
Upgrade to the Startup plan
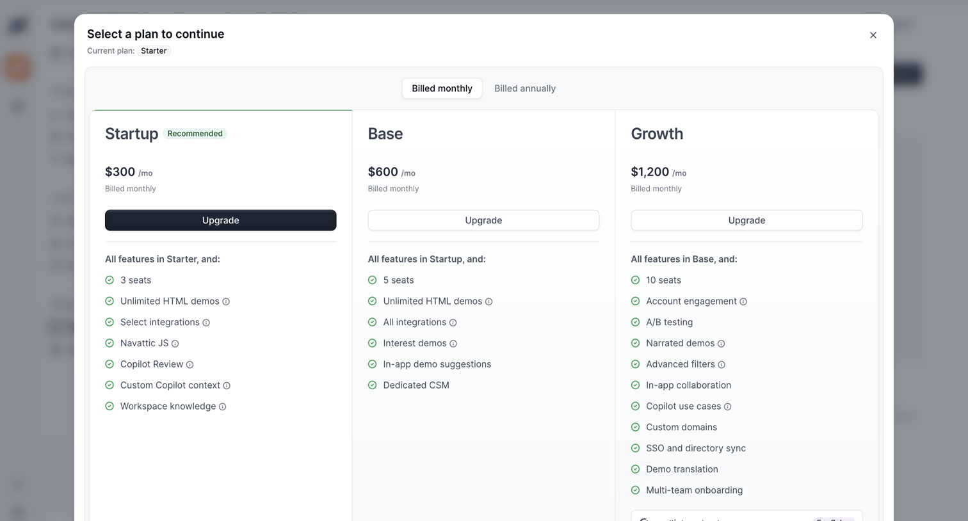tap(220, 220)
